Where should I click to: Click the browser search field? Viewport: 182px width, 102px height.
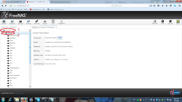point(132,6)
